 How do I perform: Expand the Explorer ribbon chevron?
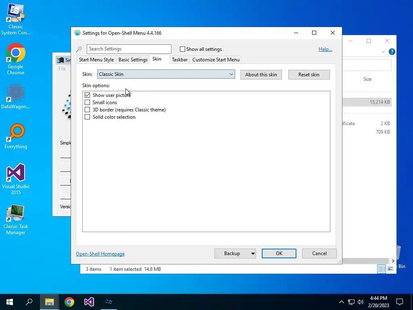pos(383,52)
